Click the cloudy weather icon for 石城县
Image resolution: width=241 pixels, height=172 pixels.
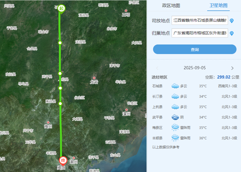[175, 86]
